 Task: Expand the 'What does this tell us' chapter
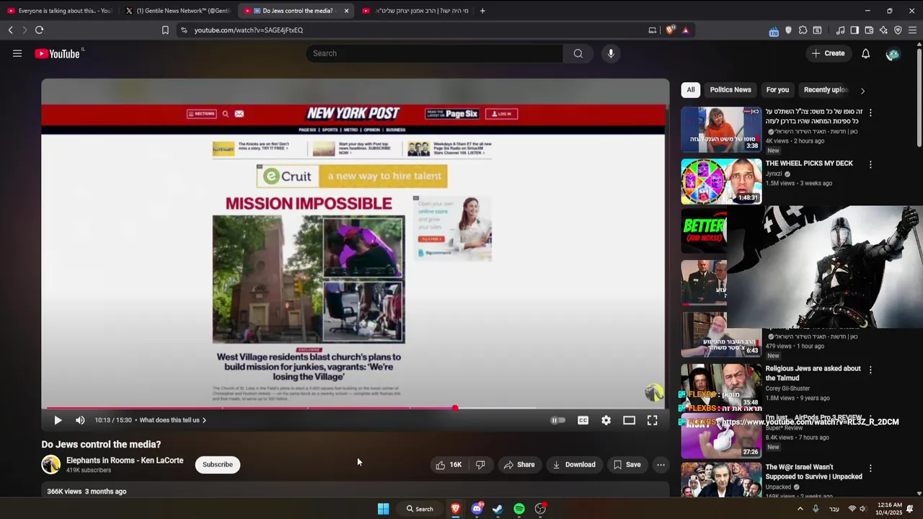(x=172, y=420)
